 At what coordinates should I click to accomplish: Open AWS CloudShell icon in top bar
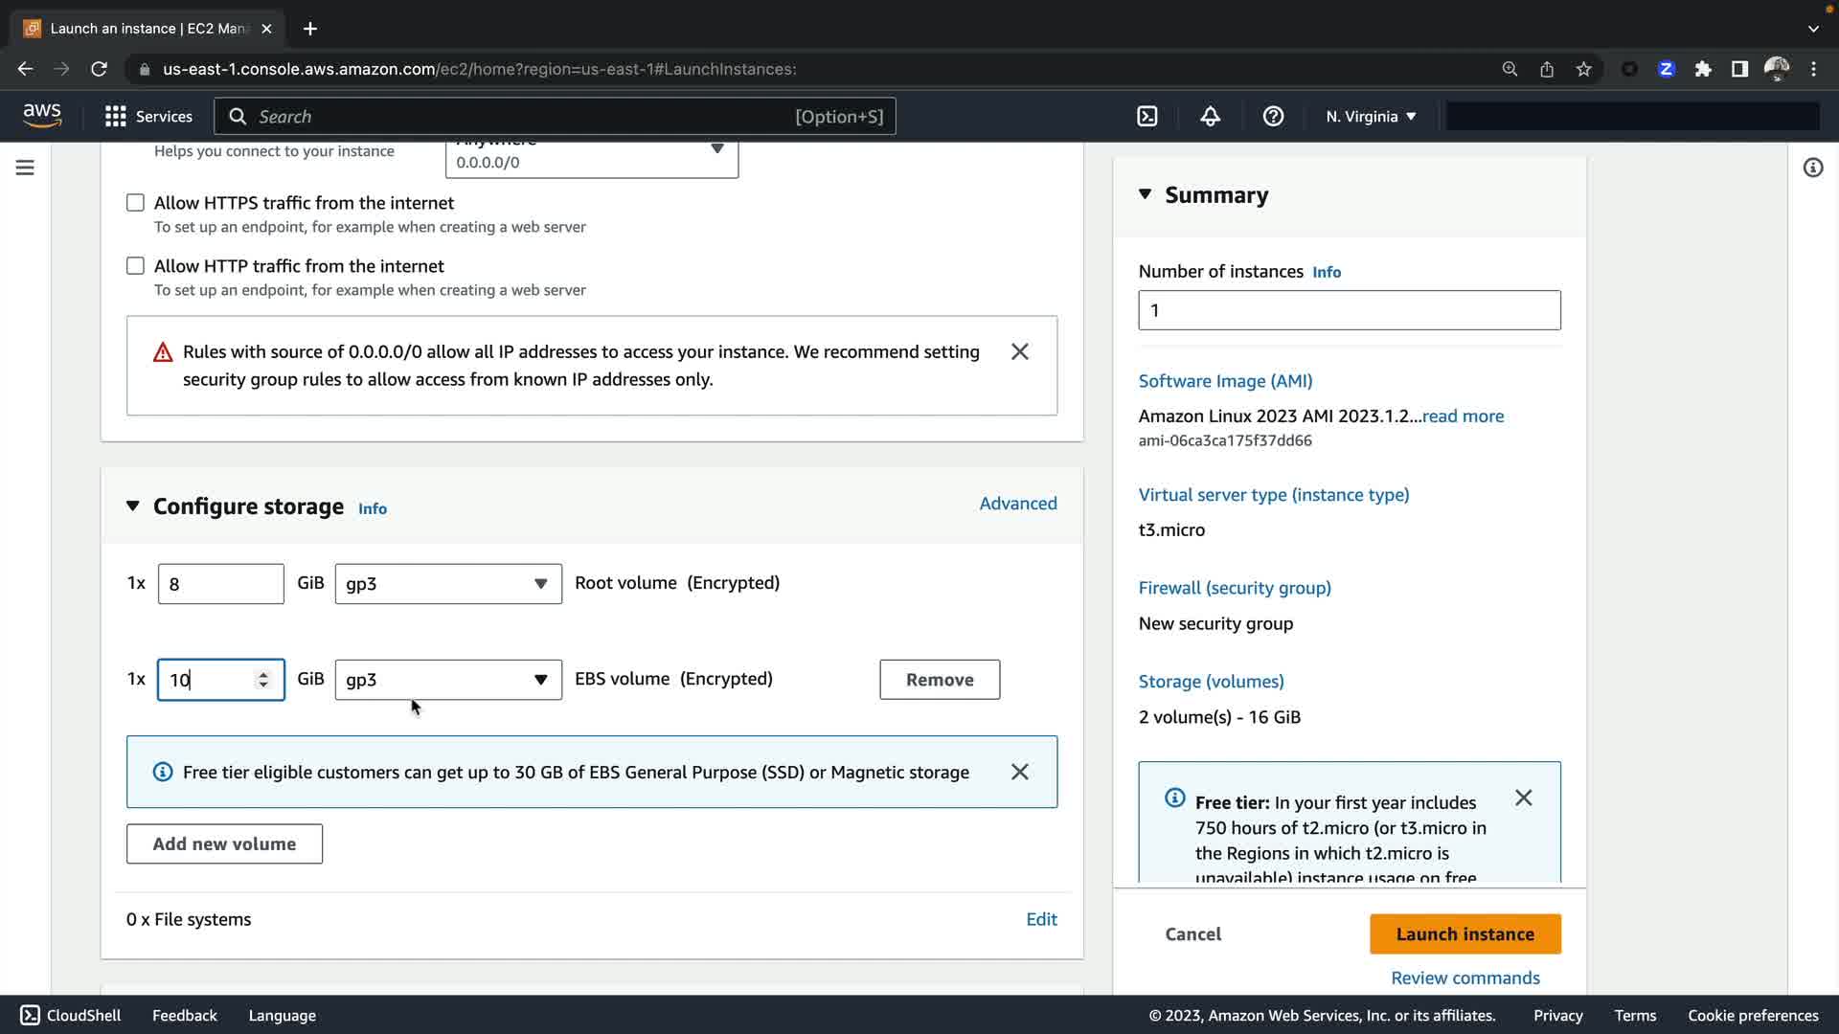pyautogui.click(x=1147, y=117)
